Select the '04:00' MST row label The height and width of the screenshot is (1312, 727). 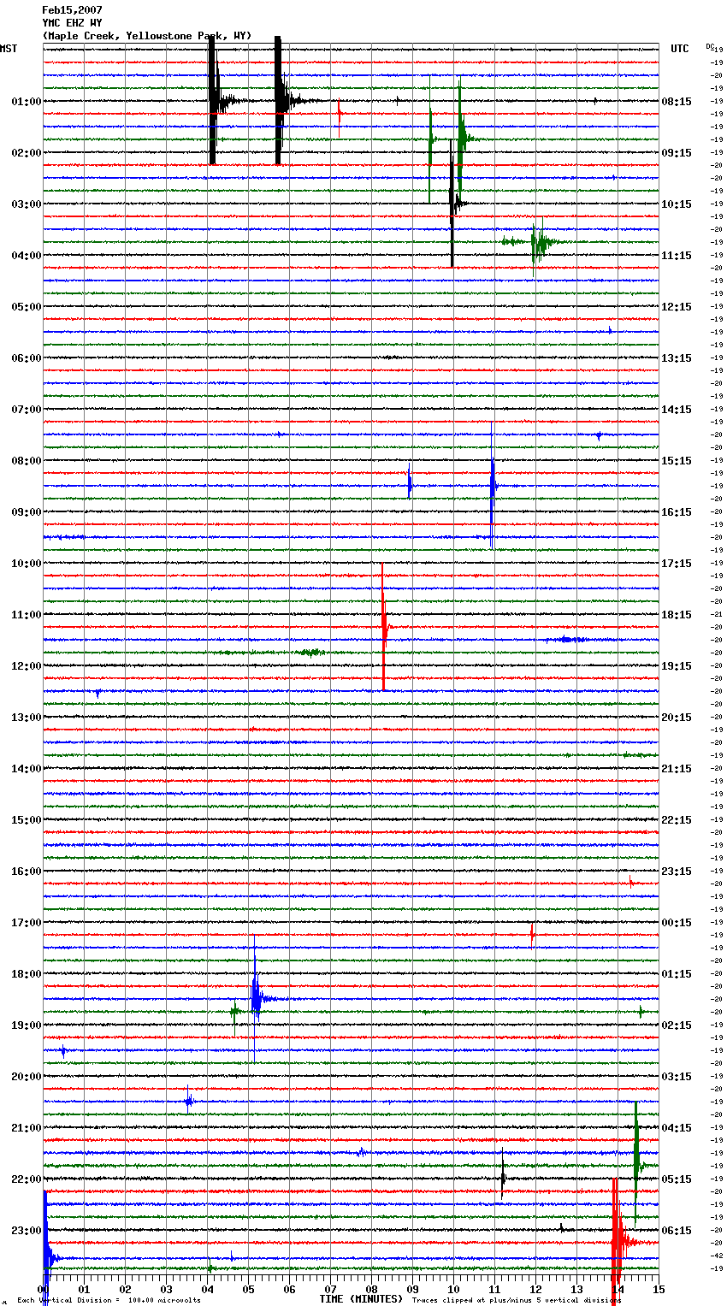coord(27,256)
